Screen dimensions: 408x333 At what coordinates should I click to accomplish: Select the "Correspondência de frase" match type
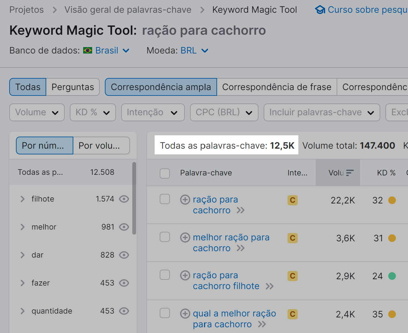277,87
